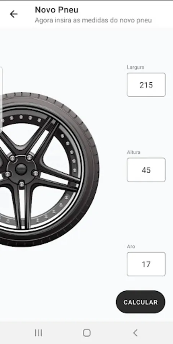Screen dimensions: 173x344
Task: Tap the bottom lug nut on the hub
Action: (x=21, y=183)
